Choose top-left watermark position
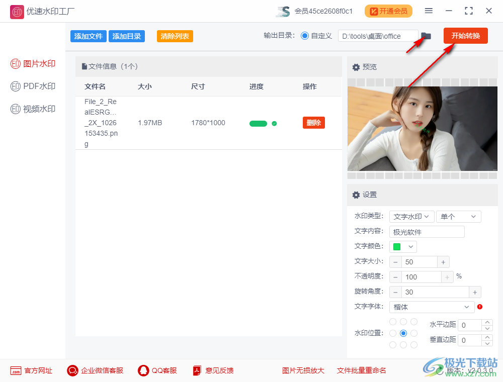Image resolution: width=503 pixels, height=382 pixels. (x=392, y=321)
